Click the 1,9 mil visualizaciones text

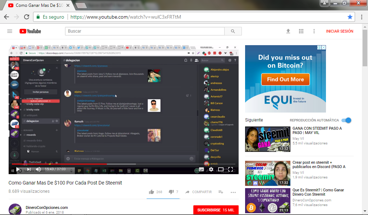[x=310, y=177]
